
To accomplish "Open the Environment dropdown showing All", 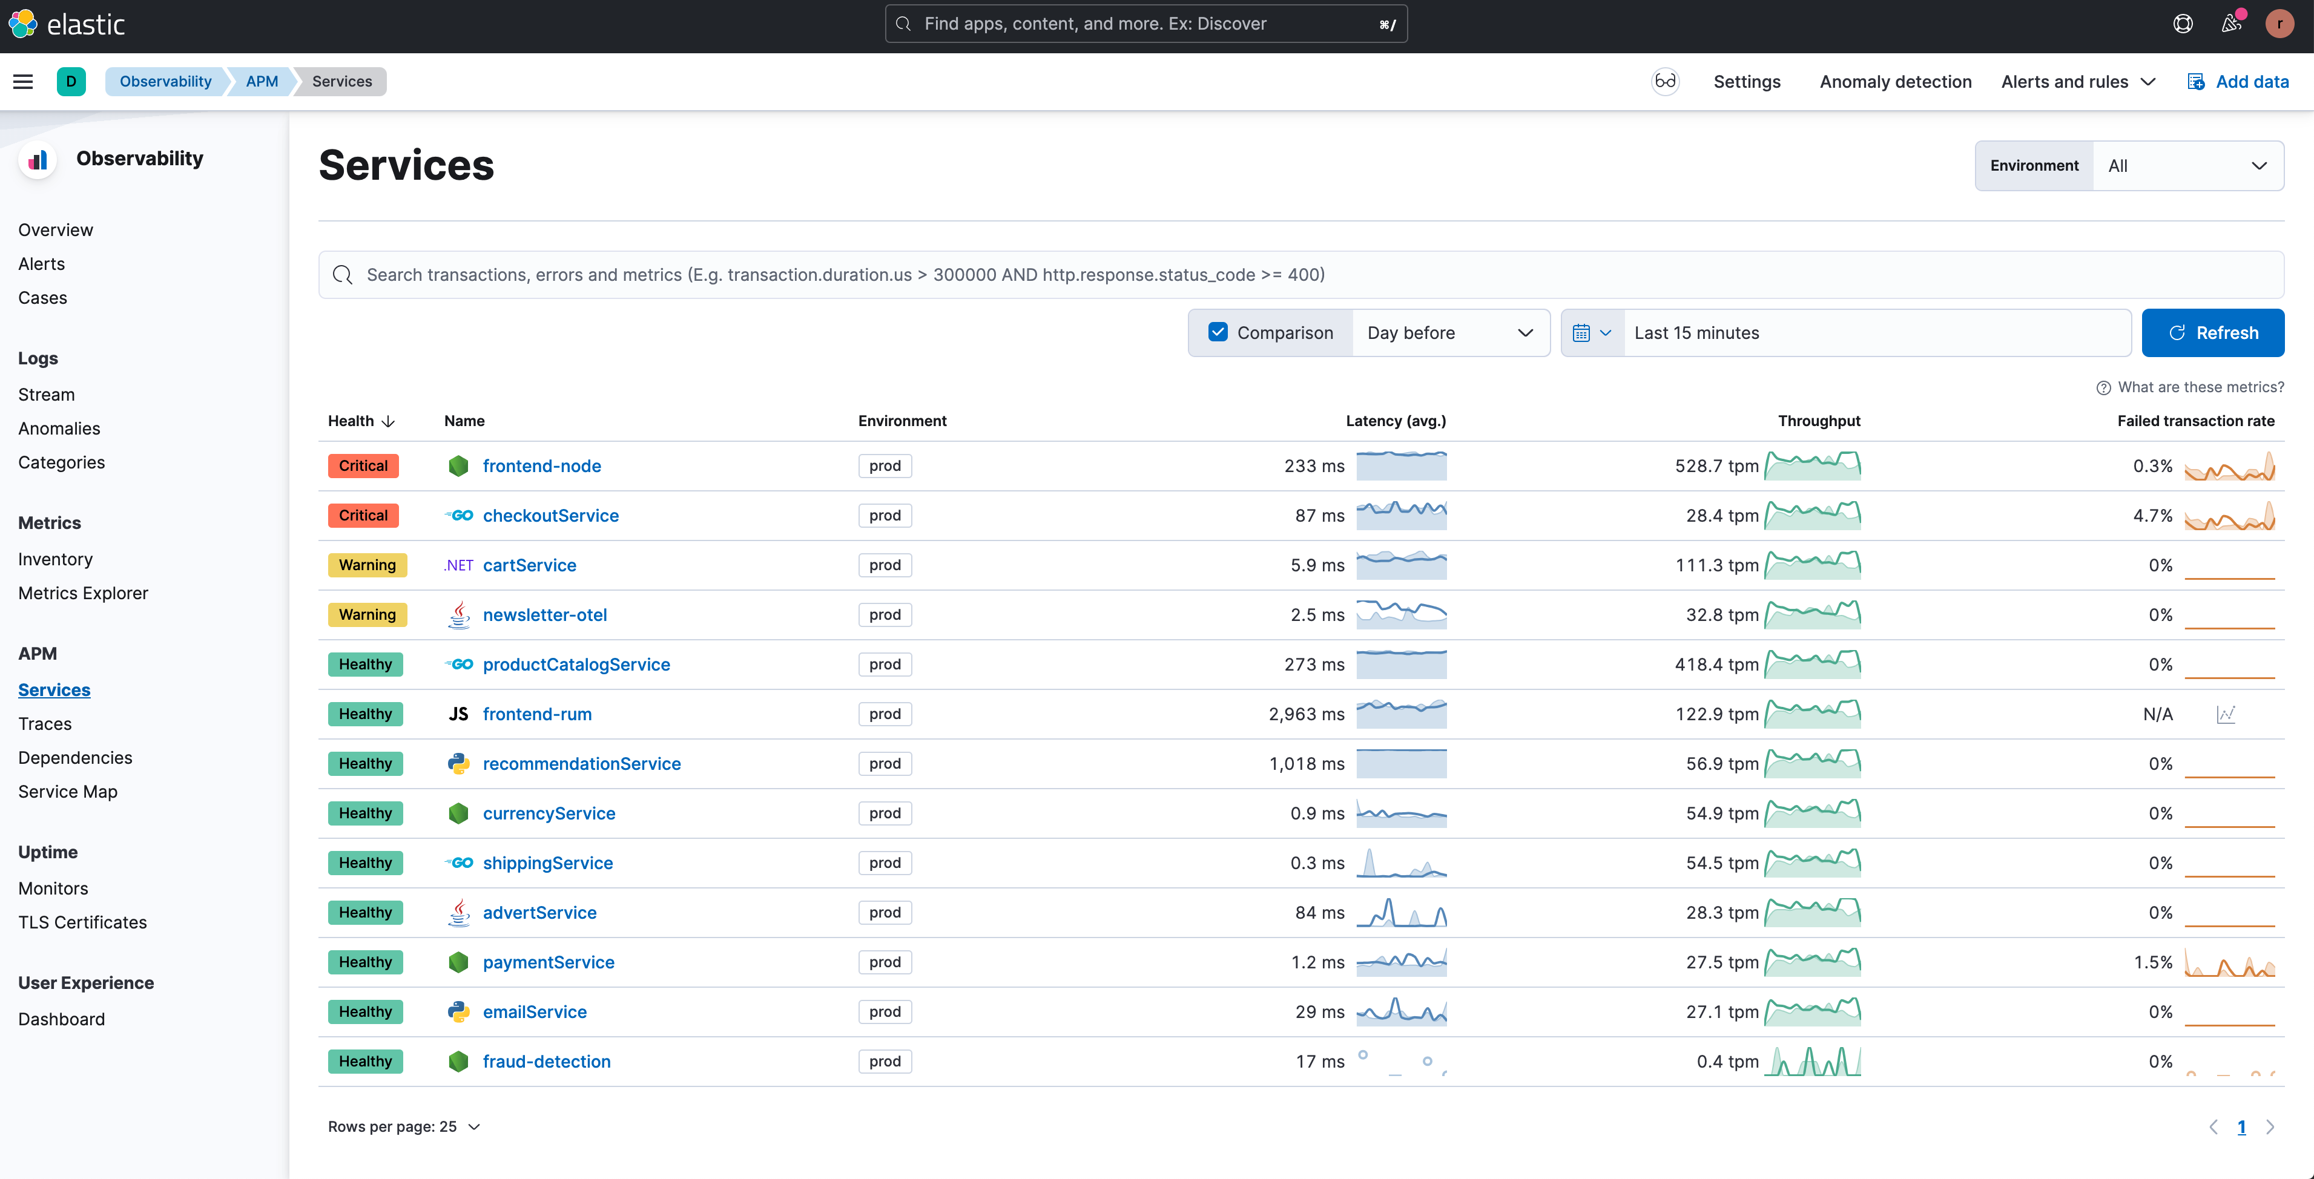I will (x=2188, y=166).
